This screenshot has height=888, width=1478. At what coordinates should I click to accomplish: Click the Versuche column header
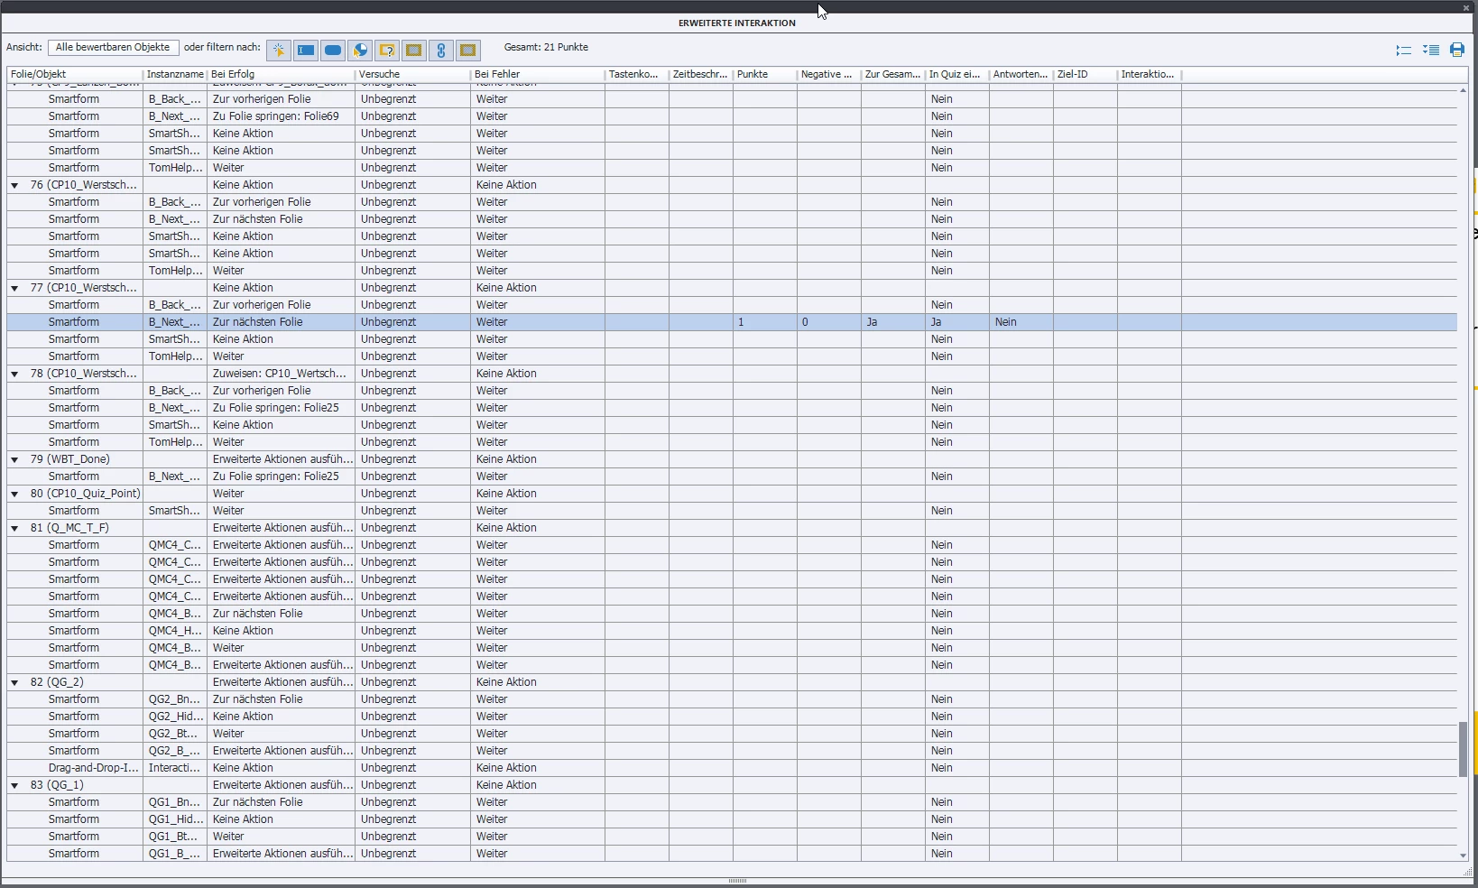[412, 74]
